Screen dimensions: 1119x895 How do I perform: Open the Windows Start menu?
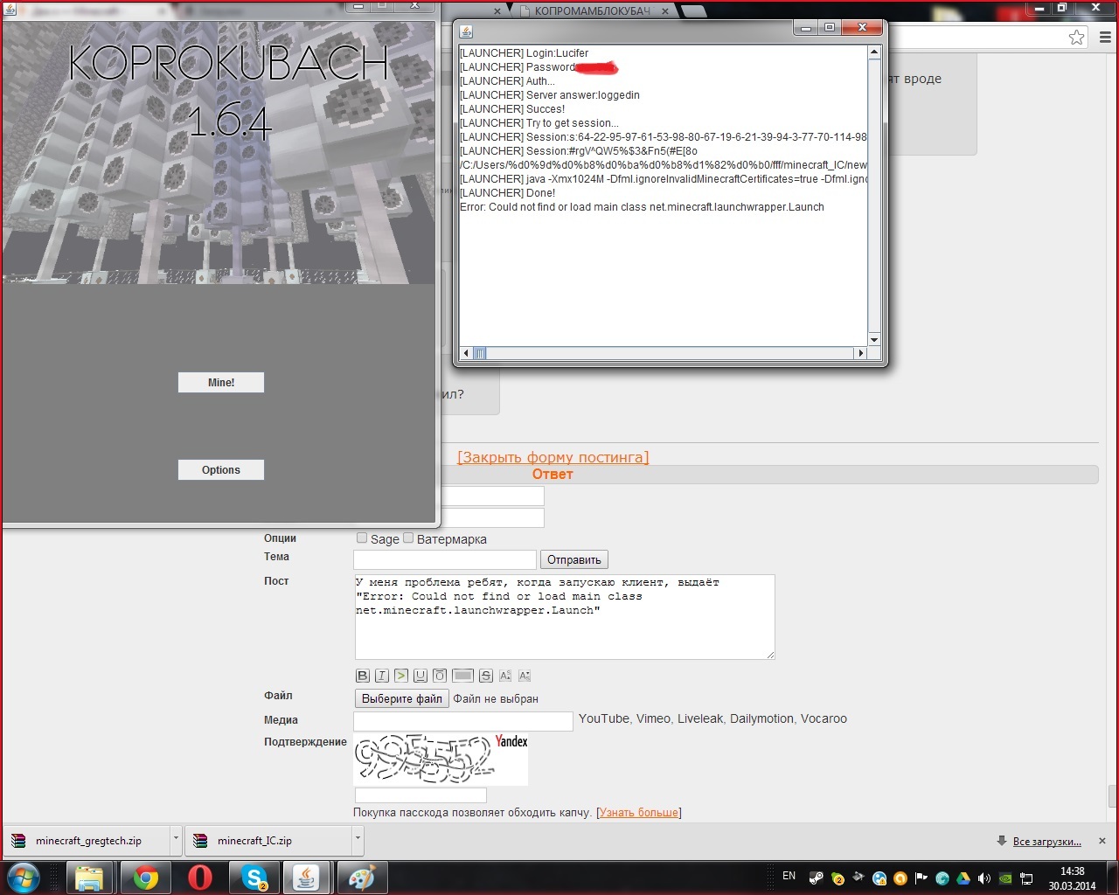coord(24,878)
